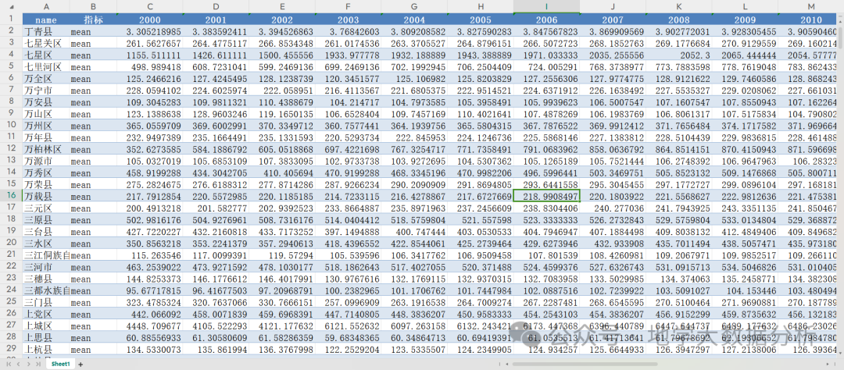844x370 pixels.
Task: Select column K header
Action: click(x=679, y=6)
